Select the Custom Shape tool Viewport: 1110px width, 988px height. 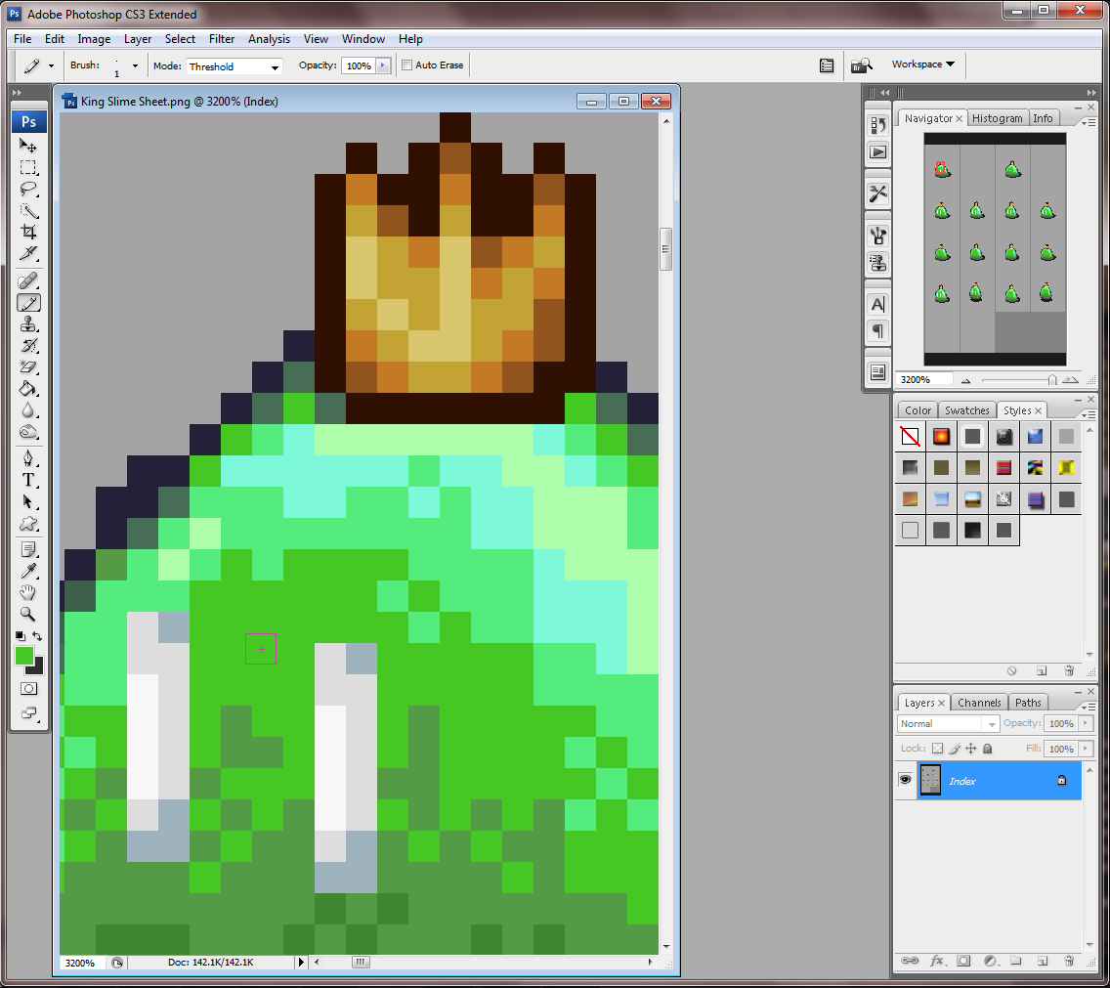[x=28, y=524]
